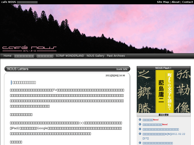Viewport: 194px width, 145px height.
Task: Open the Contact link
Action: pyautogui.click(x=187, y=2)
